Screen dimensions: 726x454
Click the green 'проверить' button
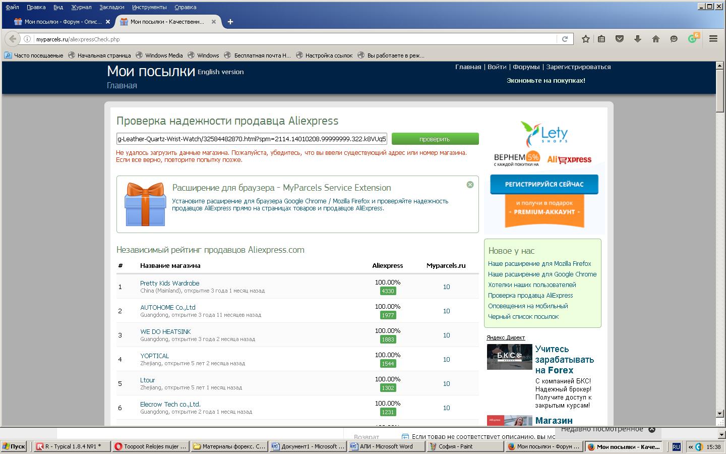(435, 139)
